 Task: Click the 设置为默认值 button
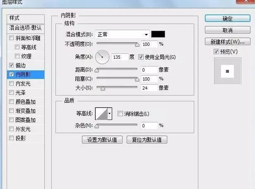pyautogui.click(x=102, y=140)
